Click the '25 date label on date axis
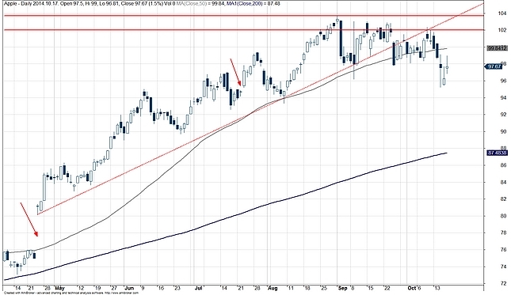This screenshot has height=295, width=511. pos(324,288)
